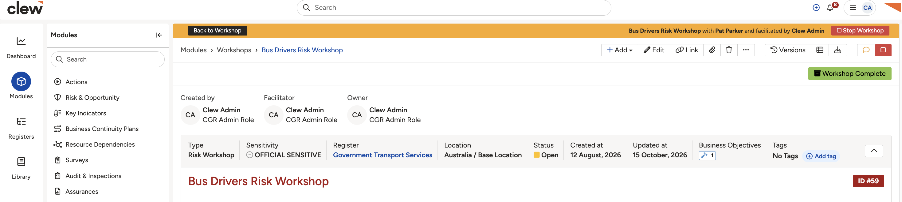Open the Dashboard section
Image resolution: width=902 pixels, height=202 pixels.
pos(21,48)
